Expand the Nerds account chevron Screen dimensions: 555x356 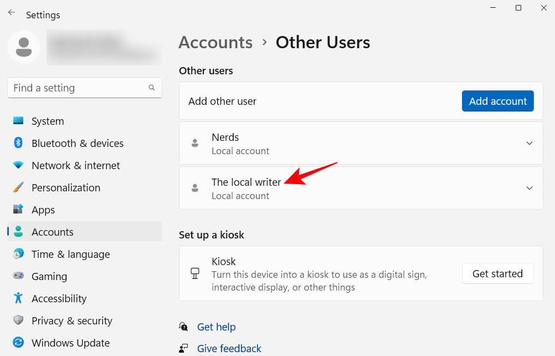pos(529,143)
